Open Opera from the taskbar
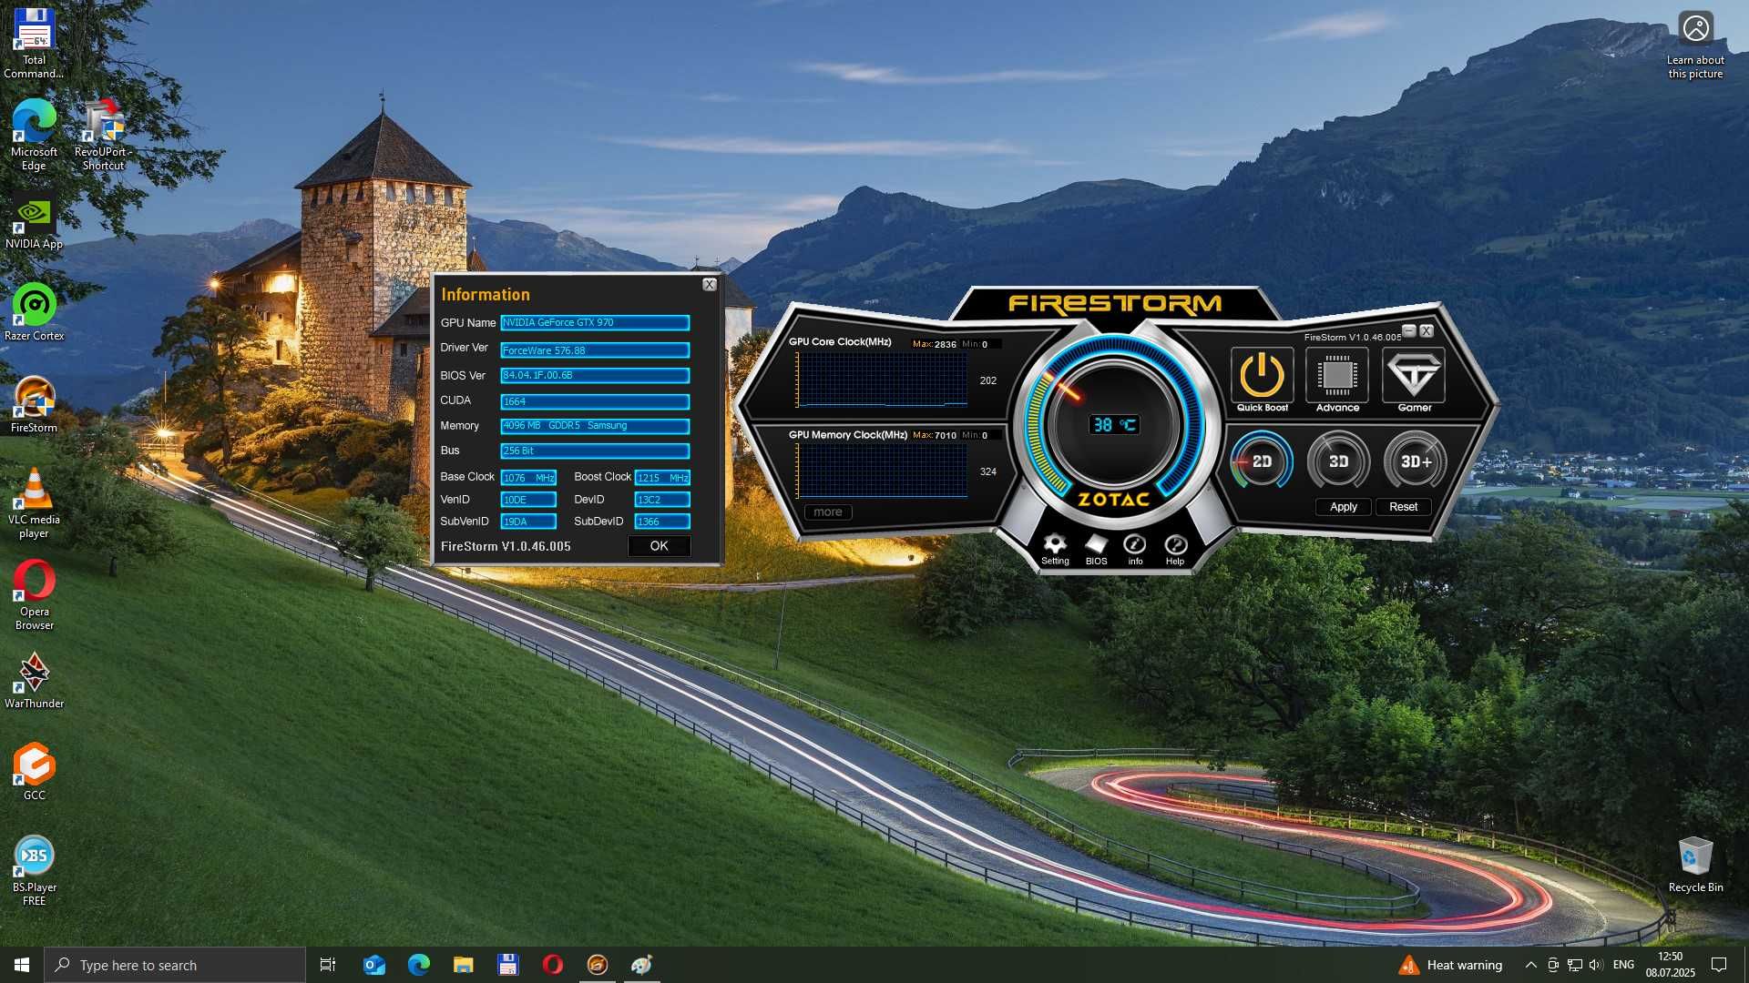This screenshot has height=983, width=1749. click(x=553, y=965)
